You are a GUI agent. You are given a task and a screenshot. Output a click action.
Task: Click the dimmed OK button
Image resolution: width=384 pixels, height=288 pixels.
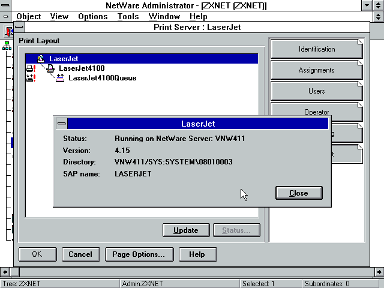pos(37,254)
